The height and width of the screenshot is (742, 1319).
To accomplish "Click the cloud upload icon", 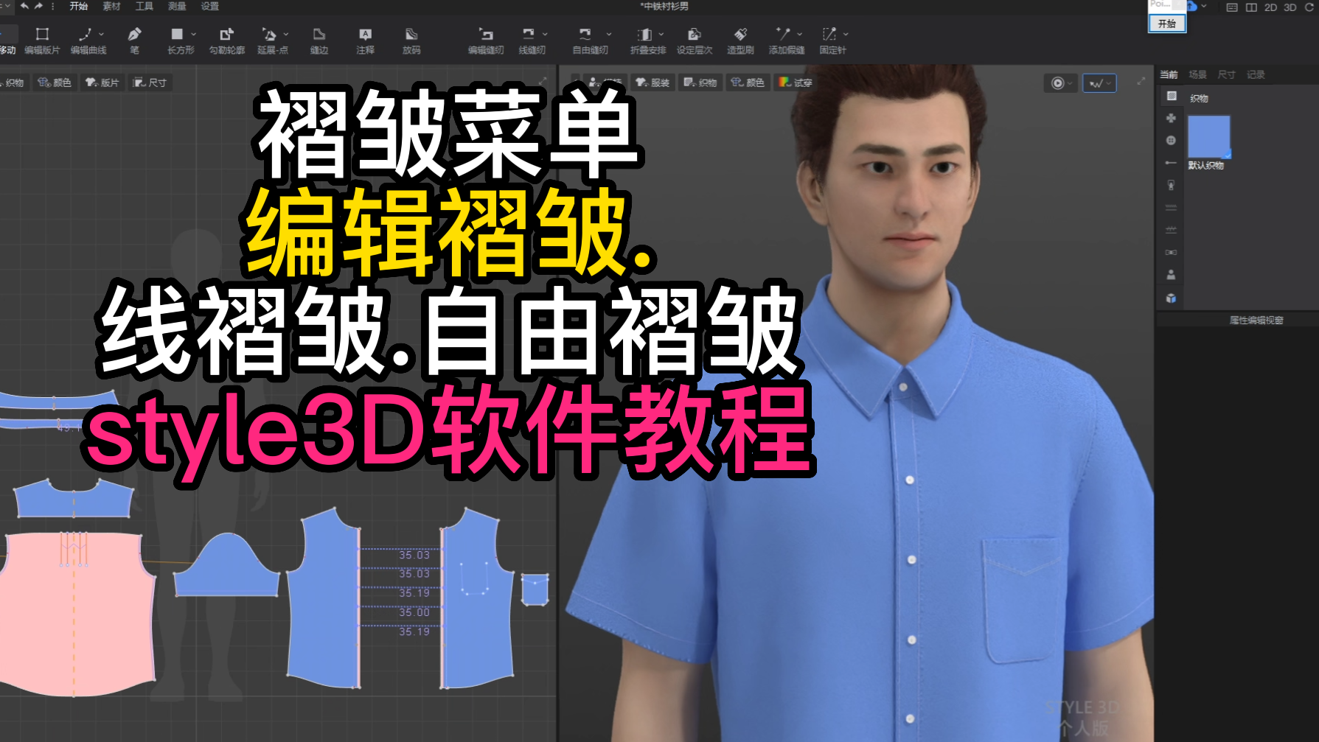I will click(x=1191, y=6).
